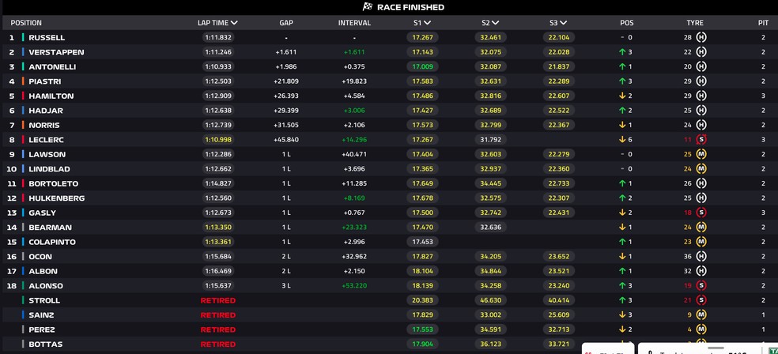Click the POS column header
The width and height of the screenshot is (778, 354).
click(x=627, y=23)
